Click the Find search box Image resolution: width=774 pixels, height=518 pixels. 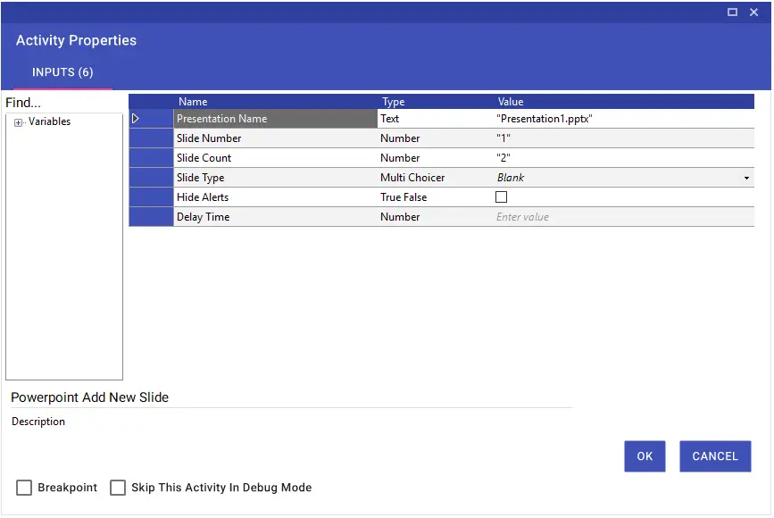coord(64,103)
